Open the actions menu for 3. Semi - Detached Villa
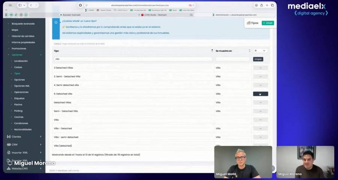This screenshot has width=338, height=180. tap(260, 76)
